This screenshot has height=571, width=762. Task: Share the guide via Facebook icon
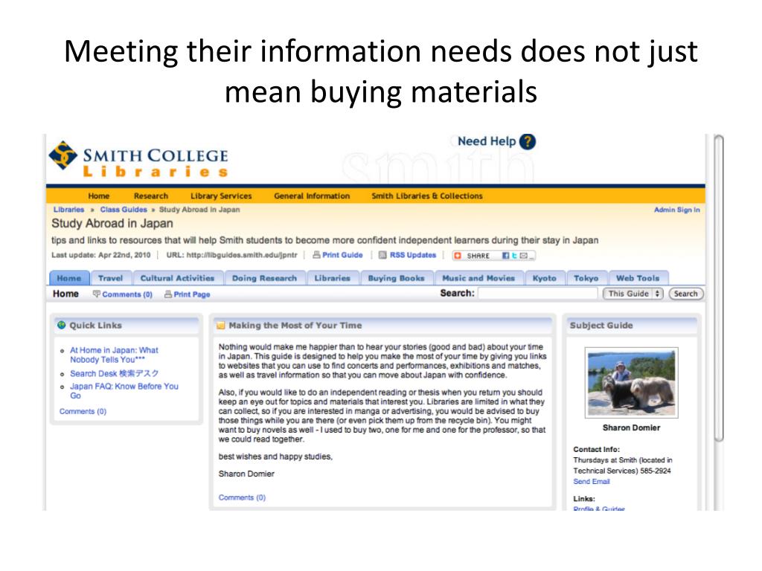click(x=505, y=256)
